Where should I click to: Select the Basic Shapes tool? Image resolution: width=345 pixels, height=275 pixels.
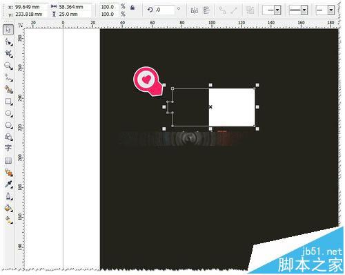coord(8,137)
